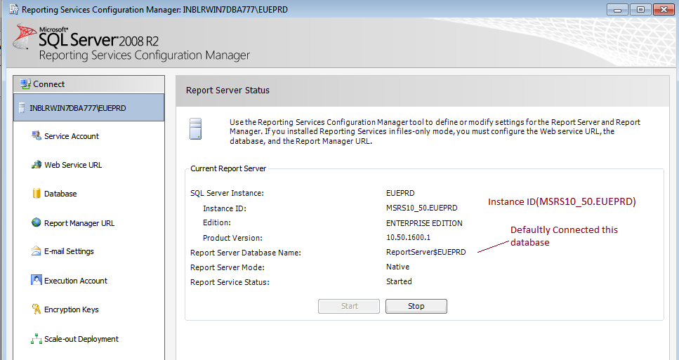Select the INBLRWIN7DBA777\EUEPRD server node

pyautogui.click(x=88, y=108)
